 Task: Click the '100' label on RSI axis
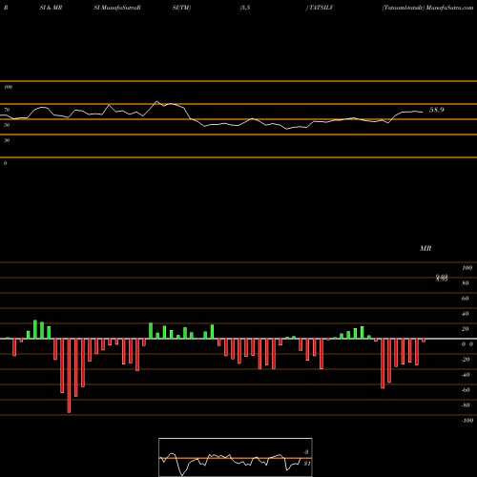click(8, 87)
